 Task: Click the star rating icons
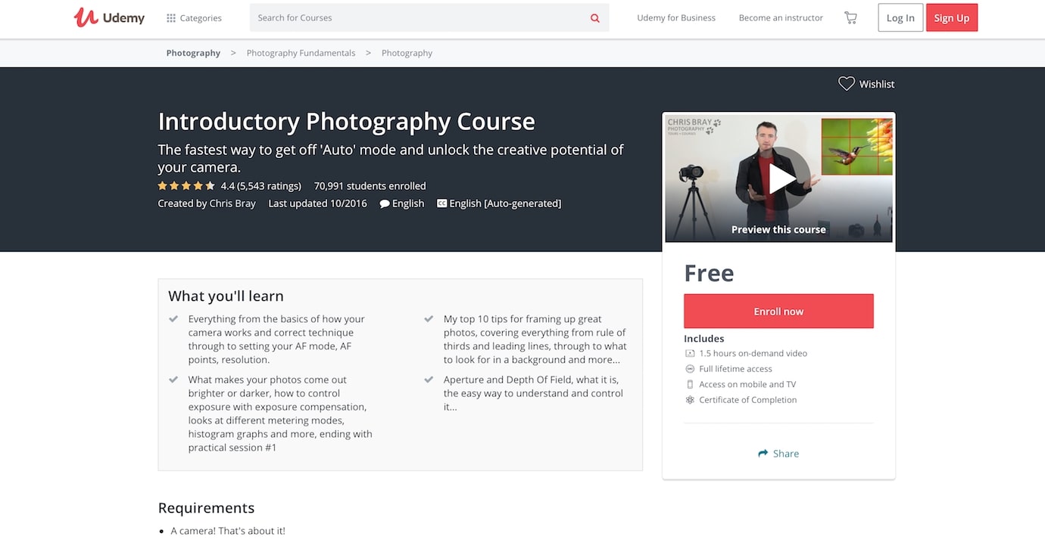[x=186, y=186]
